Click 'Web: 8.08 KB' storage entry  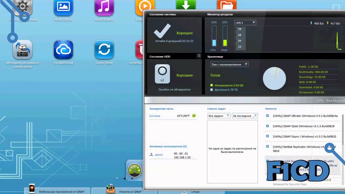coord(307,82)
